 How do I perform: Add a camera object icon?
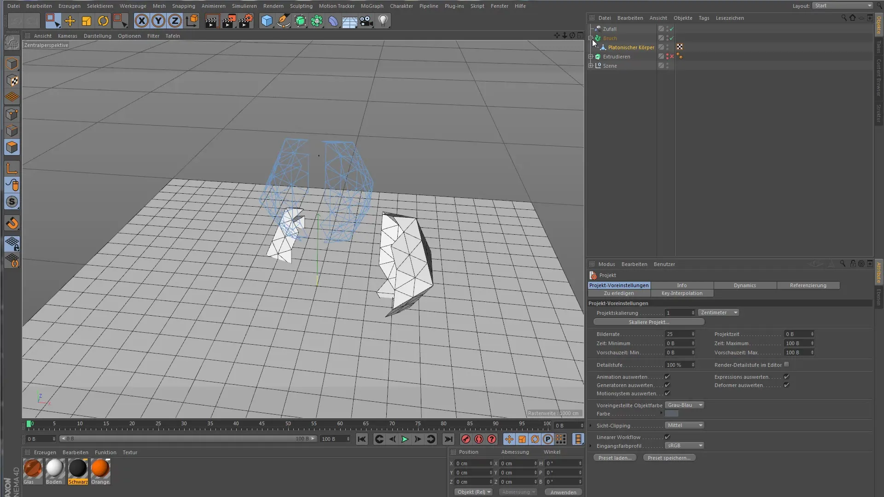tap(366, 21)
